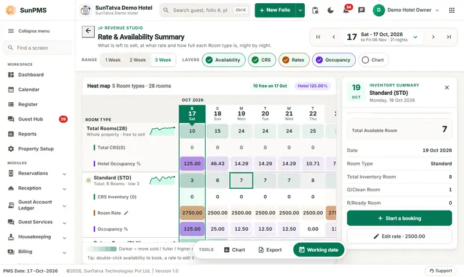Open Dashboard in sidebar
The image size is (464, 277).
point(37,75)
